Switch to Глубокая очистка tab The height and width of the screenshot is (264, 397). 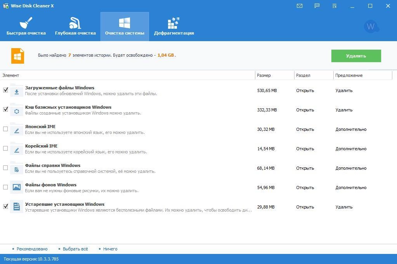click(x=75, y=26)
